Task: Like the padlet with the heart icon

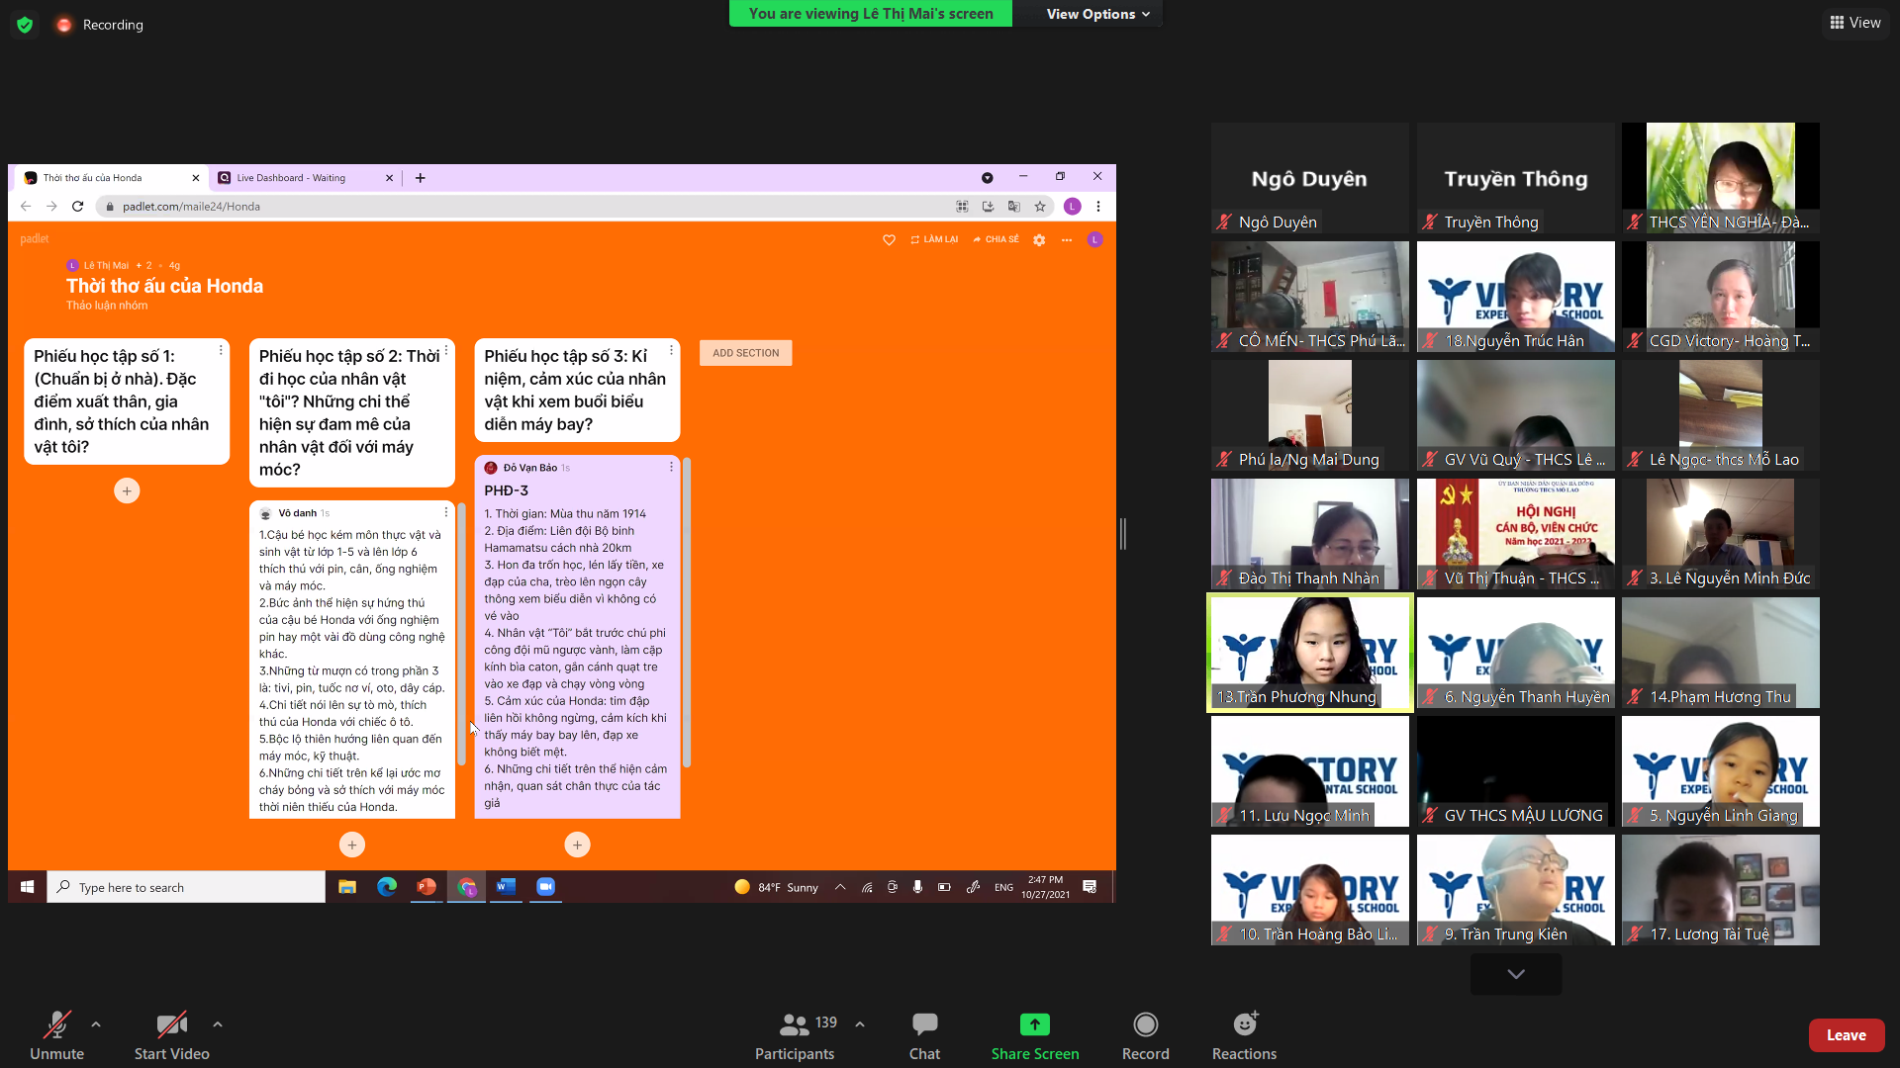Action: [x=889, y=240]
